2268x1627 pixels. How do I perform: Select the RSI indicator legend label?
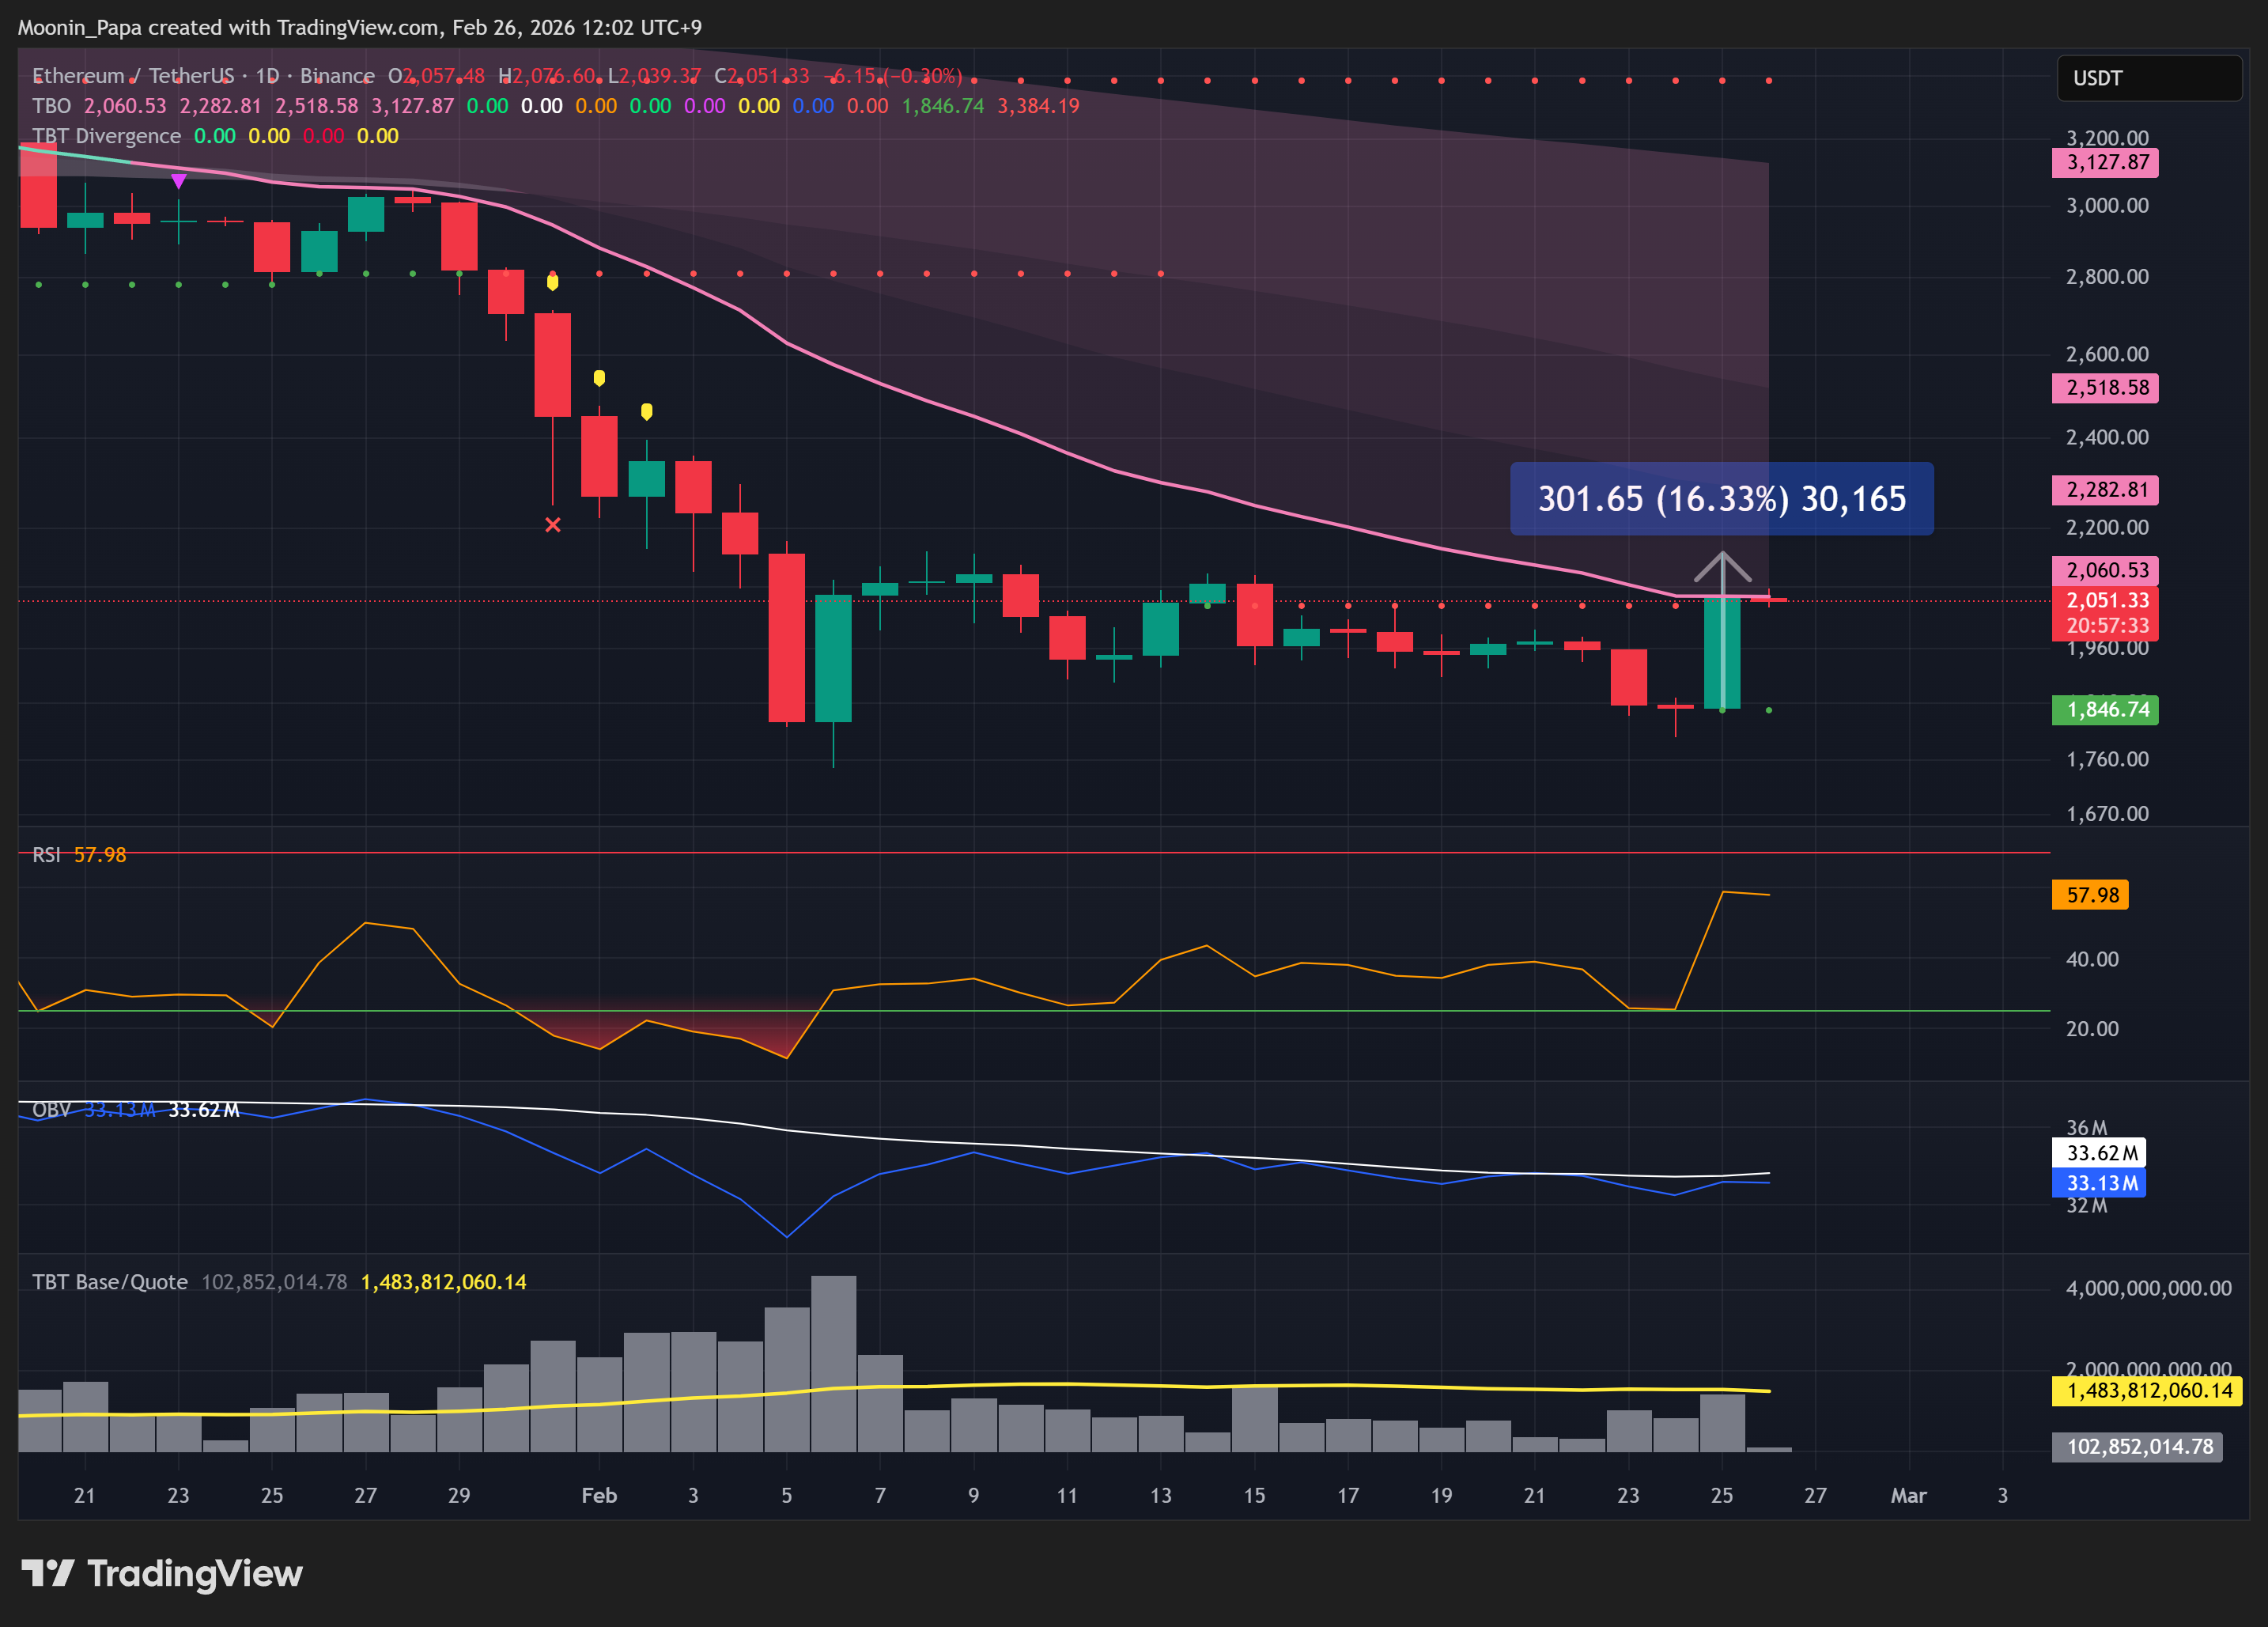coord(46,855)
